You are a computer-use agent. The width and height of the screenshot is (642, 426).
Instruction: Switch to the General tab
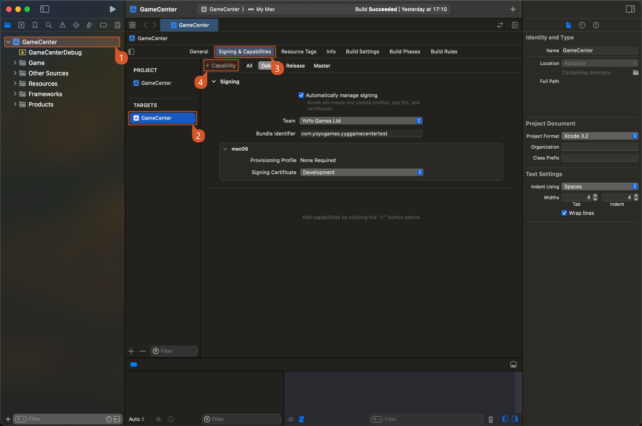pyautogui.click(x=199, y=52)
